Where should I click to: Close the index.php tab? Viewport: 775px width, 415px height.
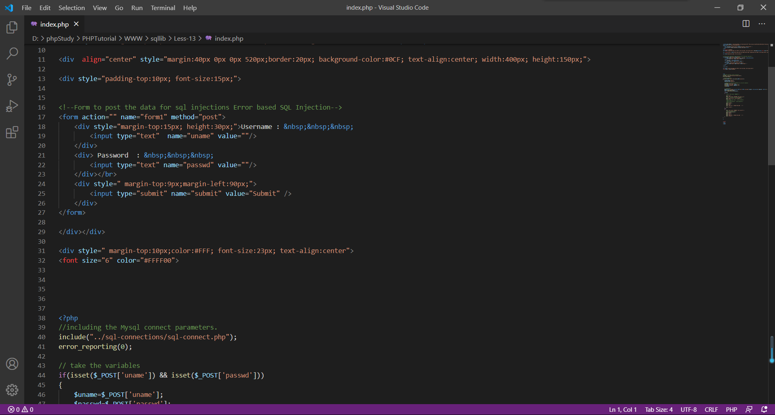point(76,24)
